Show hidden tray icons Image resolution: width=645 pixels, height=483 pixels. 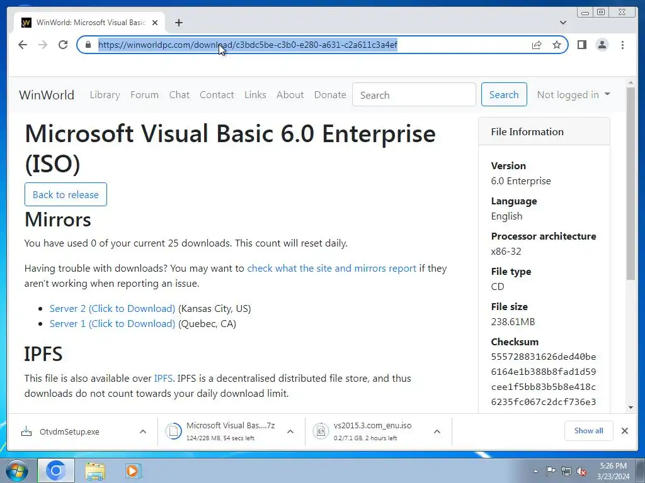(535, 471)
